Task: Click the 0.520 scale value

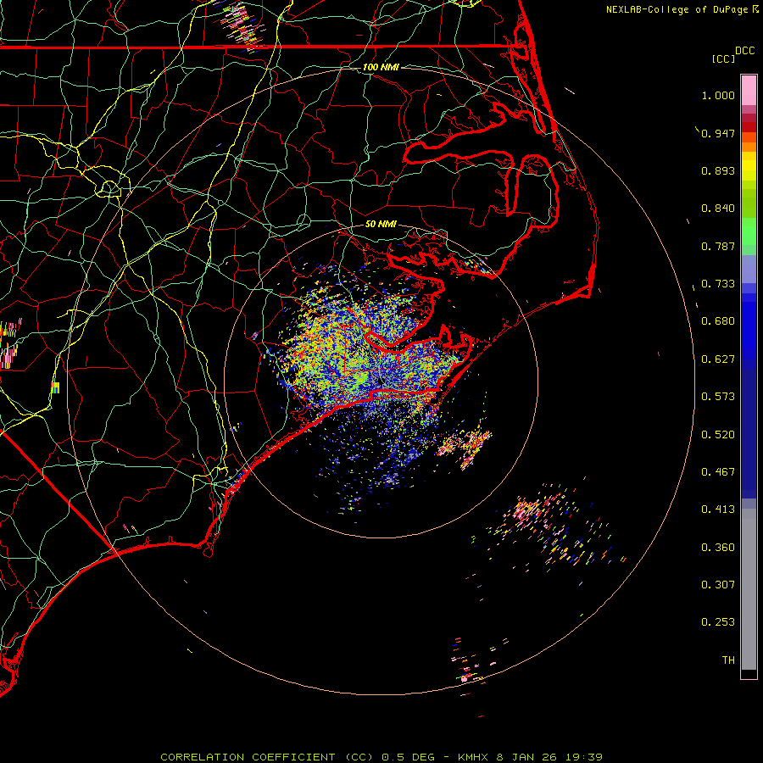Action: [718, 435]
